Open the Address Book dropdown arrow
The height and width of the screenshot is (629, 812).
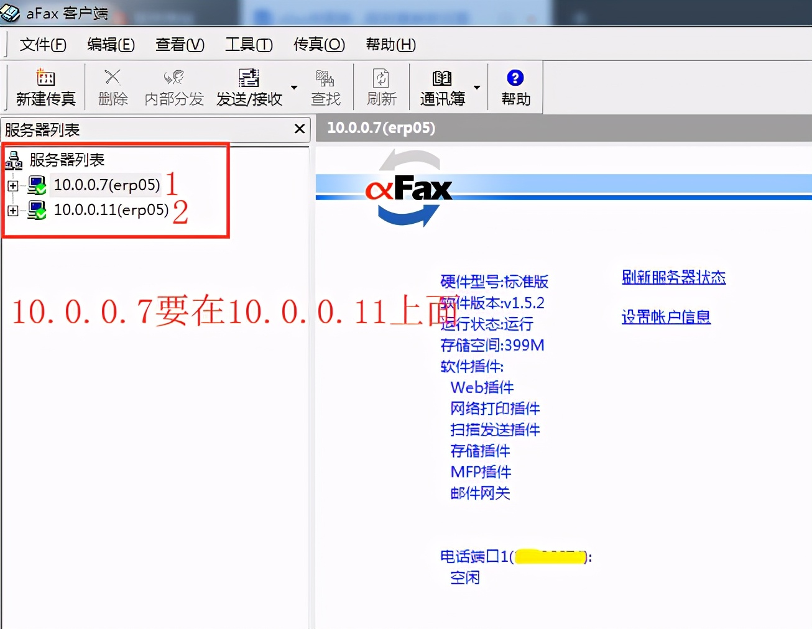477,88
